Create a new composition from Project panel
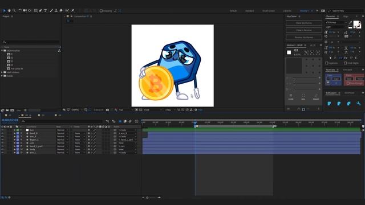This screenshot has width=365, height=205. [12, 110]
